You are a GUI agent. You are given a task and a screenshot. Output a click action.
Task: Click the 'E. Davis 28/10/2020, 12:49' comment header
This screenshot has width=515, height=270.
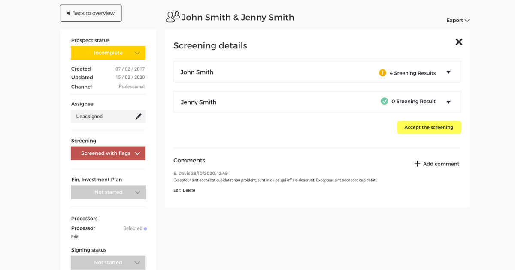[x=200, y=174]
